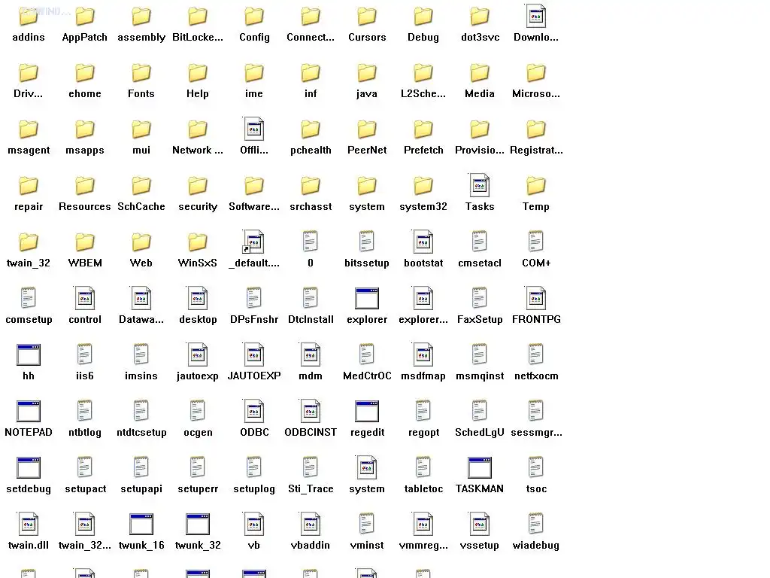Image resolution: width=770 pixels, height=578 pixels.
Task: Click the ODBCINST settings file icon
Action: pyautogui.click(x=311, y=412)
